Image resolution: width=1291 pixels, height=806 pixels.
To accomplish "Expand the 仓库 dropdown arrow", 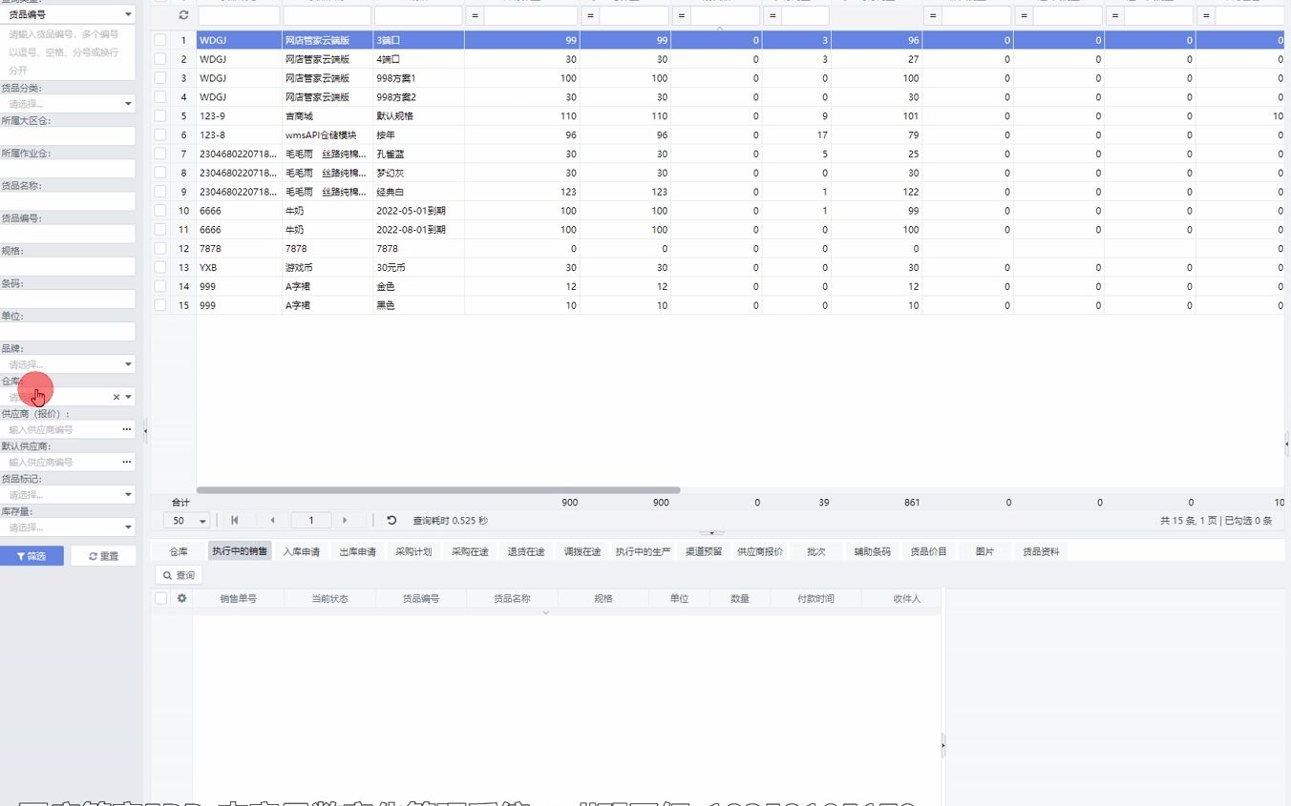I will (x=129, y=397).
